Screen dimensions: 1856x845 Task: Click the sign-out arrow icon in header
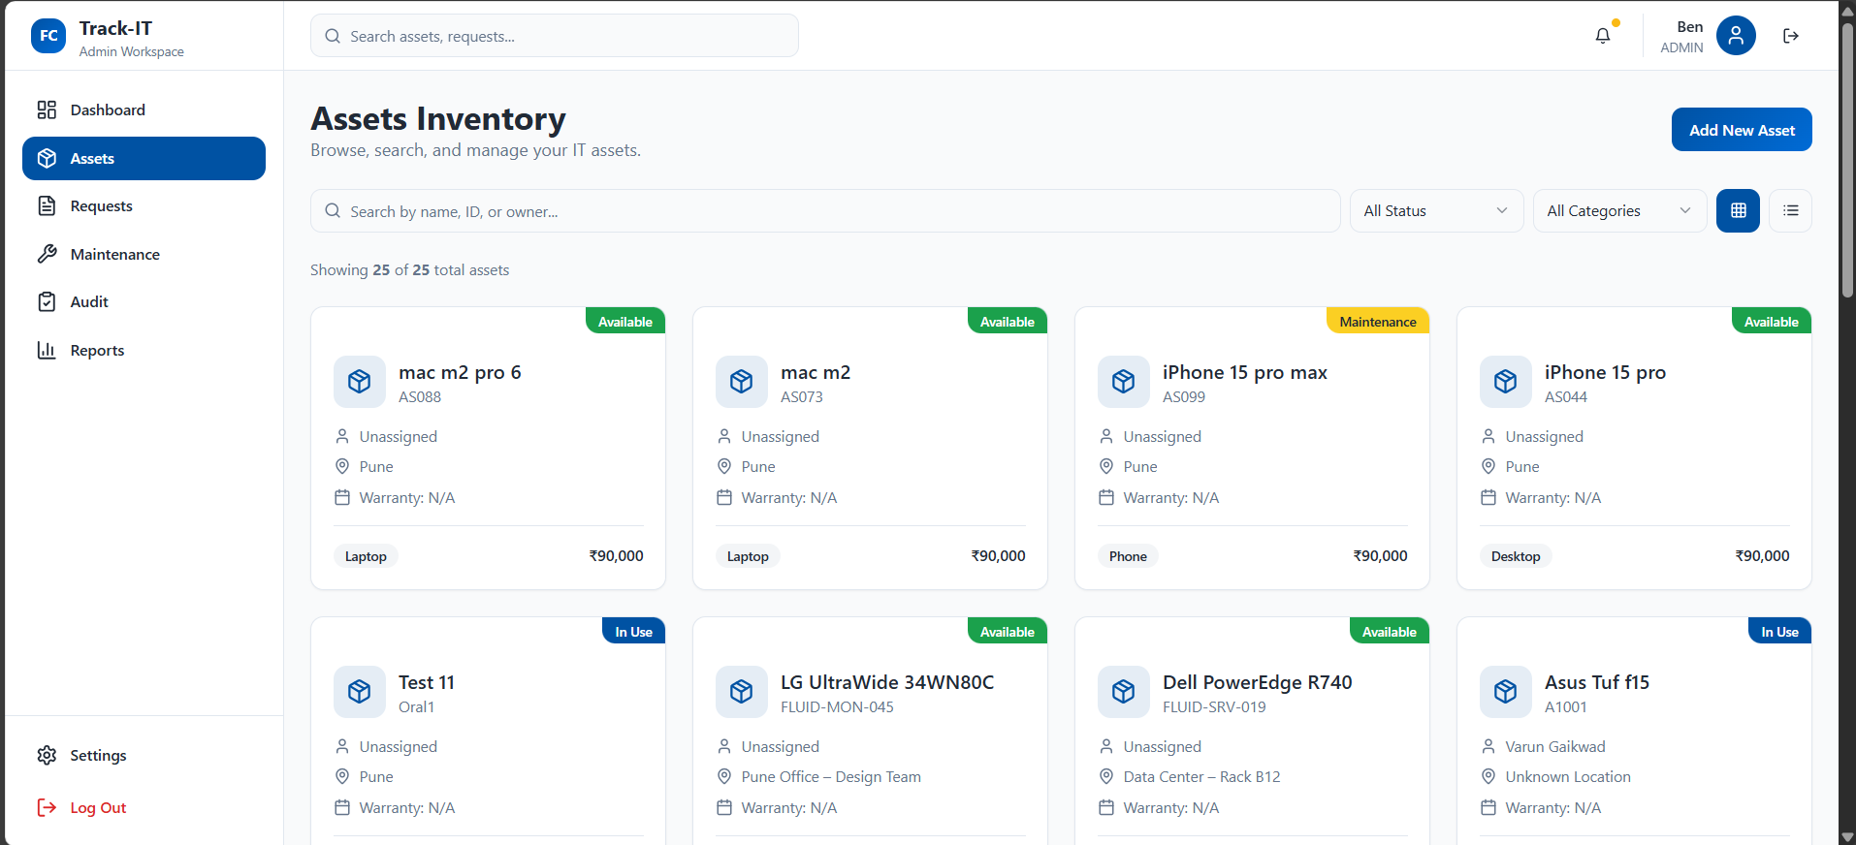tap(1791, 36)
